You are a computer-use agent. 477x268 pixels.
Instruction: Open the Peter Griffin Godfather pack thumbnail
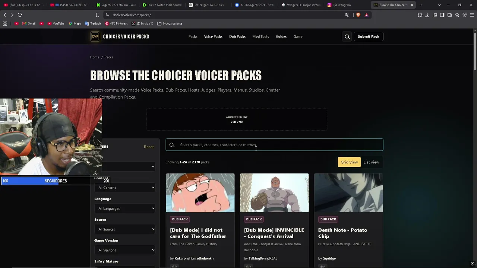pos(200,193)
